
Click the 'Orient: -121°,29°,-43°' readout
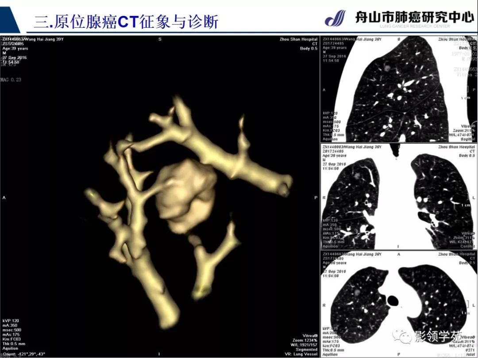coord(24,354)
